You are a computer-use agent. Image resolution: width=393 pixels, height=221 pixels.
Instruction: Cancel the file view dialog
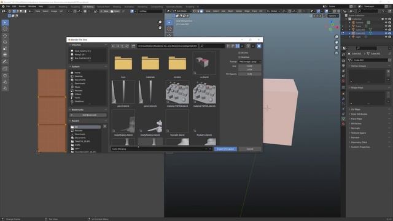250,149
